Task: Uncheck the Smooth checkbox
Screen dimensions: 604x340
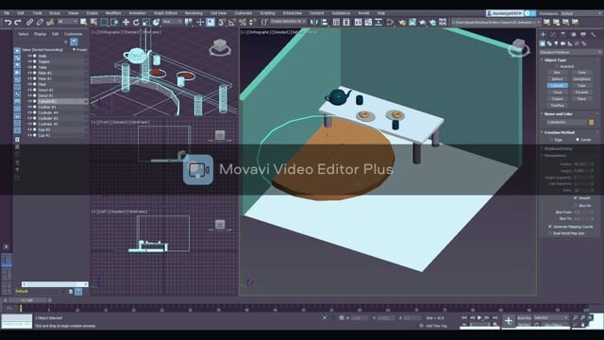Action: point(576,198)
